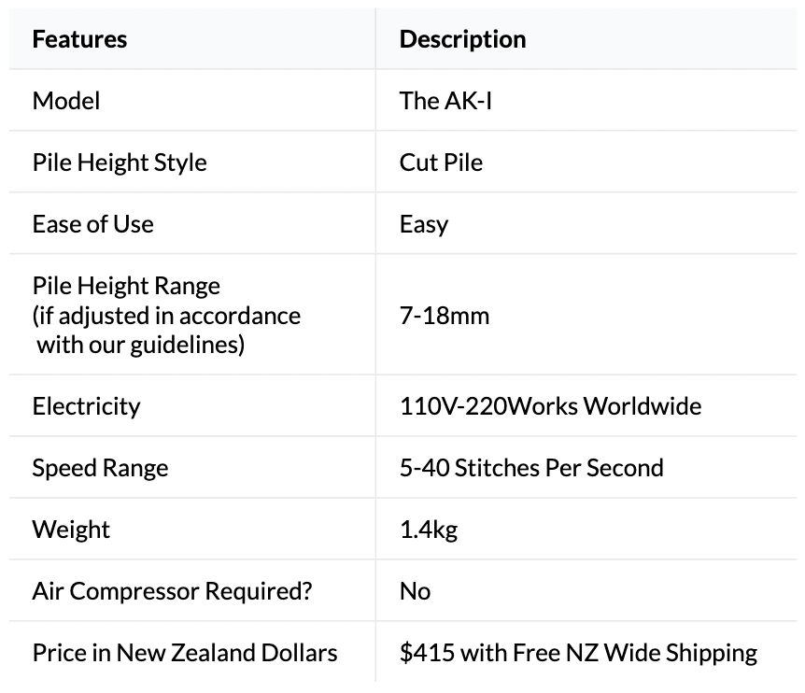This screenshot has height=693, width=805.
Task: Select the Pile Height Style label
Action: [120, 162]
